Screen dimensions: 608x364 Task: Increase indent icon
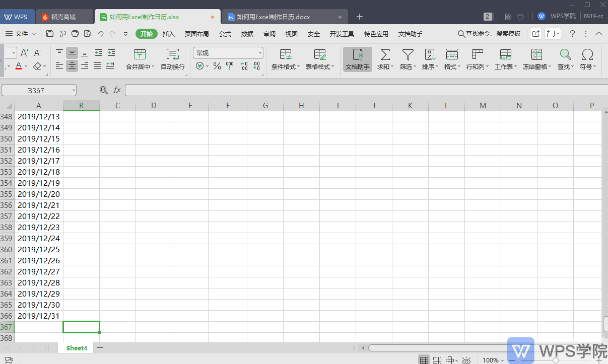pyautogui.click(x=111, y=52)
